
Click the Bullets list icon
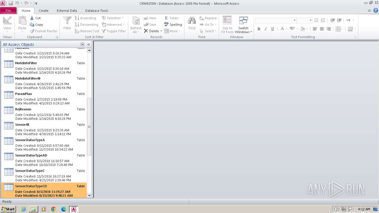coord(316,20)
